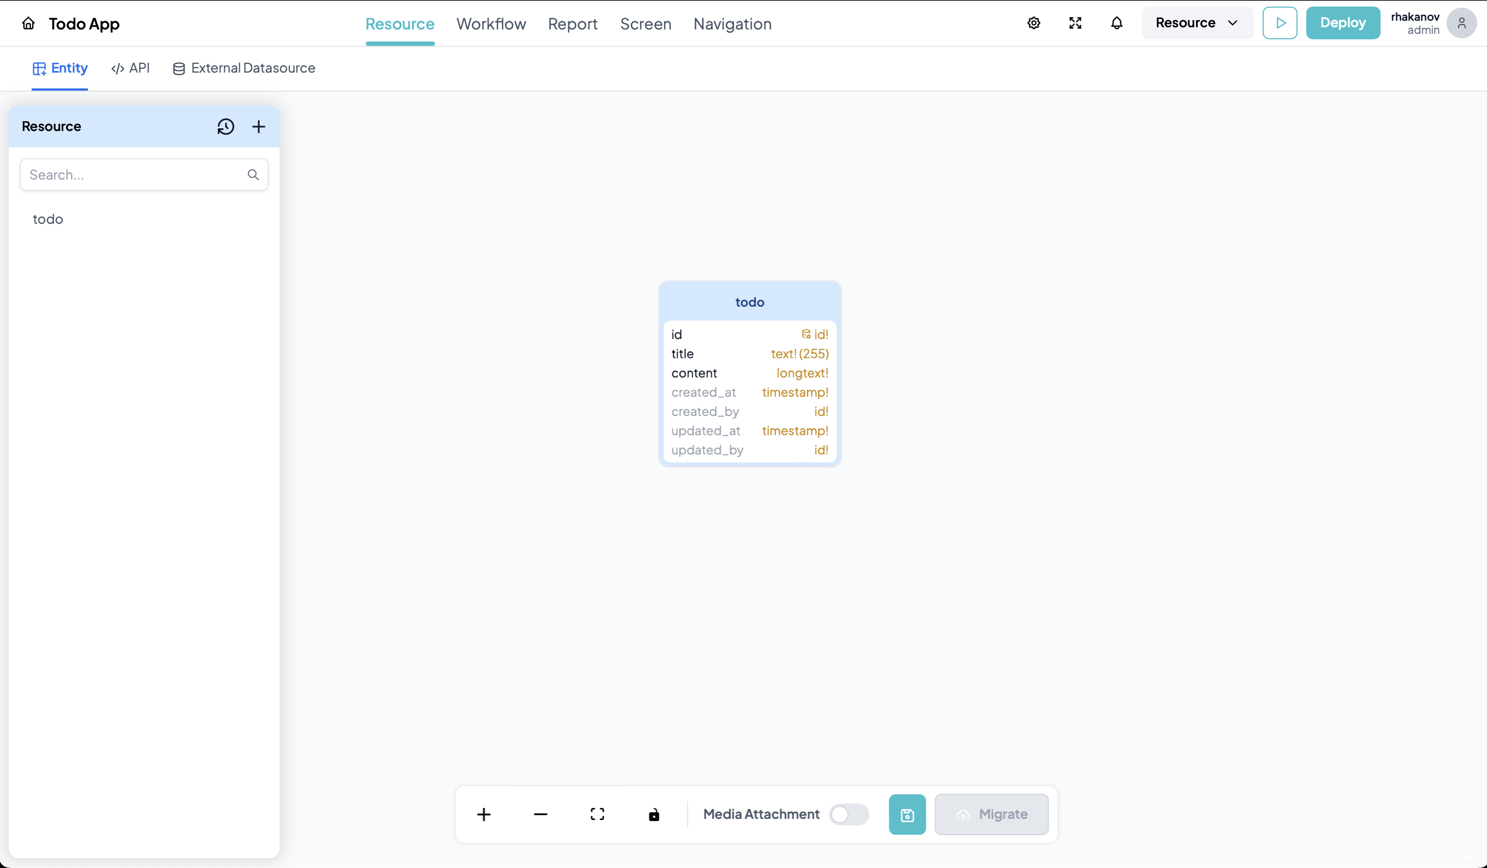Viewport: 1487px width, 868px height.
Task: Expand the todo entity card details
Action: (749, 301)
